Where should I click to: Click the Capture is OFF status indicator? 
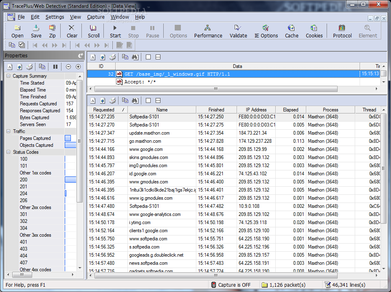231,285
